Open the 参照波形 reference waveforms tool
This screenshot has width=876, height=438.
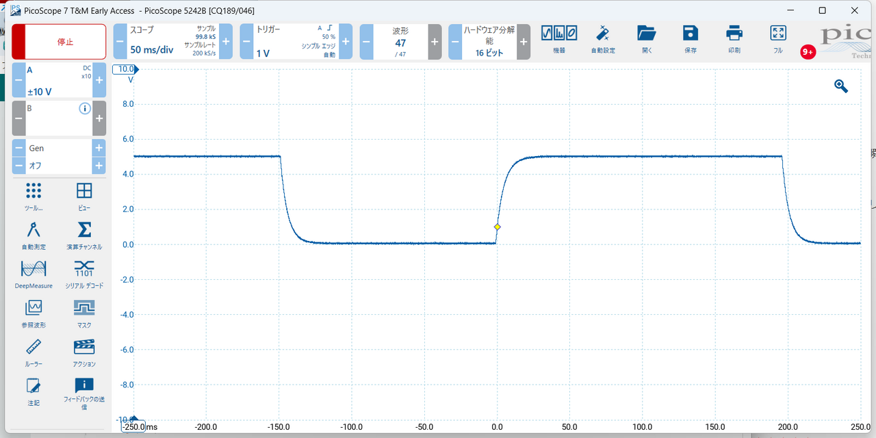[33, 313]
